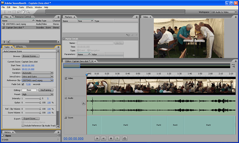This screenshot has height=143, width=239.
Task: Click the bottom-left timecode display
Action: [74, 139]
